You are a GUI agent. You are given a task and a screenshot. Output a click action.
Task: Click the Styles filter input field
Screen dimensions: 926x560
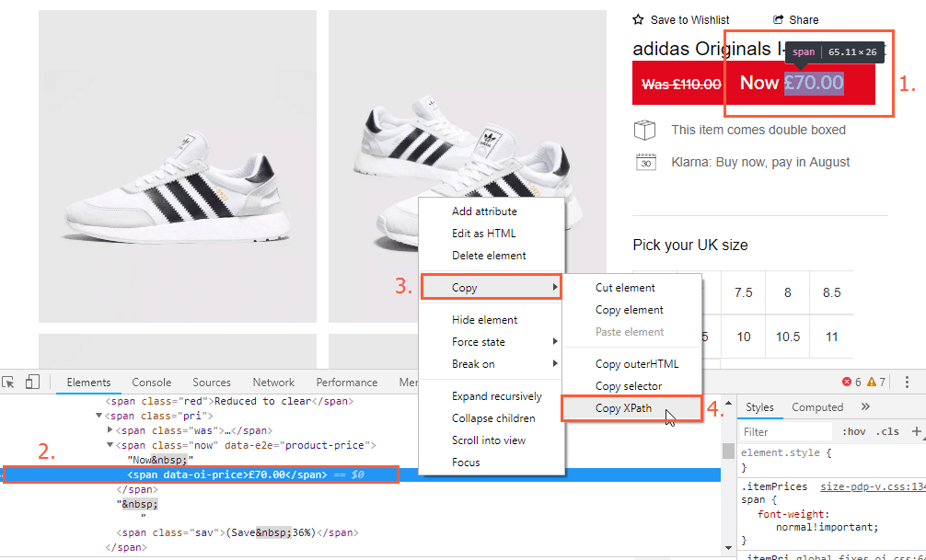[x=785, y=432]
